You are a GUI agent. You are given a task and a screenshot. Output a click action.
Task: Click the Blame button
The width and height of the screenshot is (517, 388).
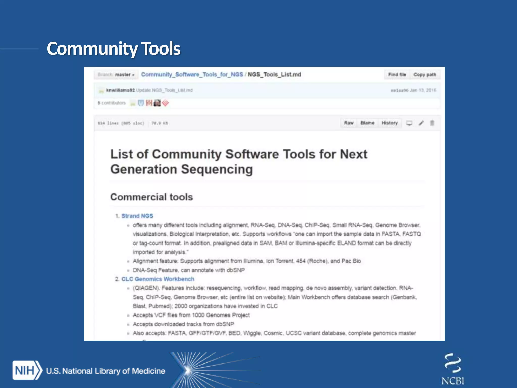tap(367, 123)
